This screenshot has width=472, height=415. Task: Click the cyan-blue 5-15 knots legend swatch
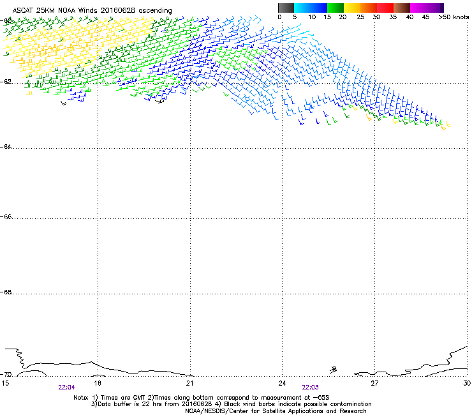311,8
